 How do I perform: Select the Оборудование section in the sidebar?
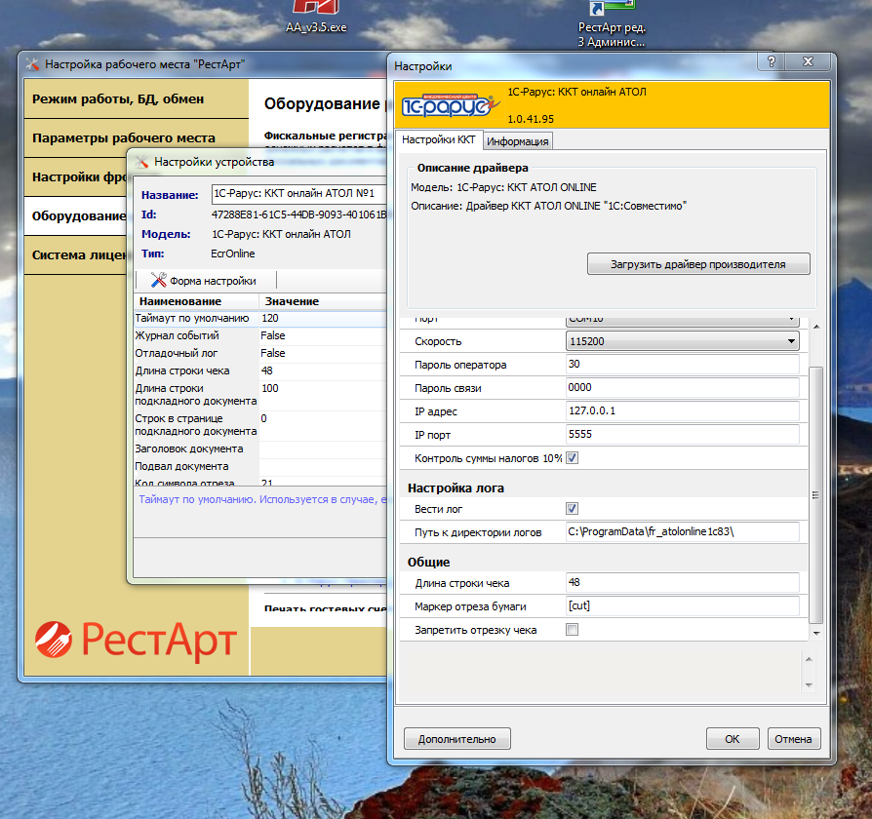[x=76, y=215]
